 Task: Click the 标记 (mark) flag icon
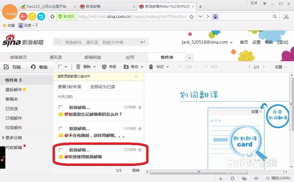pyautogui.click(x=151, y=66)
